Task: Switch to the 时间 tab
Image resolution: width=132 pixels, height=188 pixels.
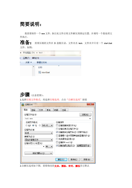Action: [x=56, y=110]
